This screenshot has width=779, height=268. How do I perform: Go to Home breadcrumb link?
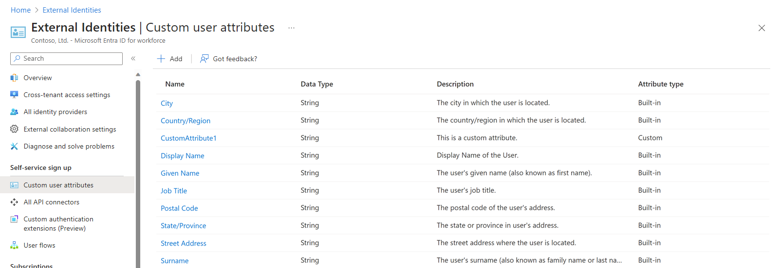click(20, 10)
